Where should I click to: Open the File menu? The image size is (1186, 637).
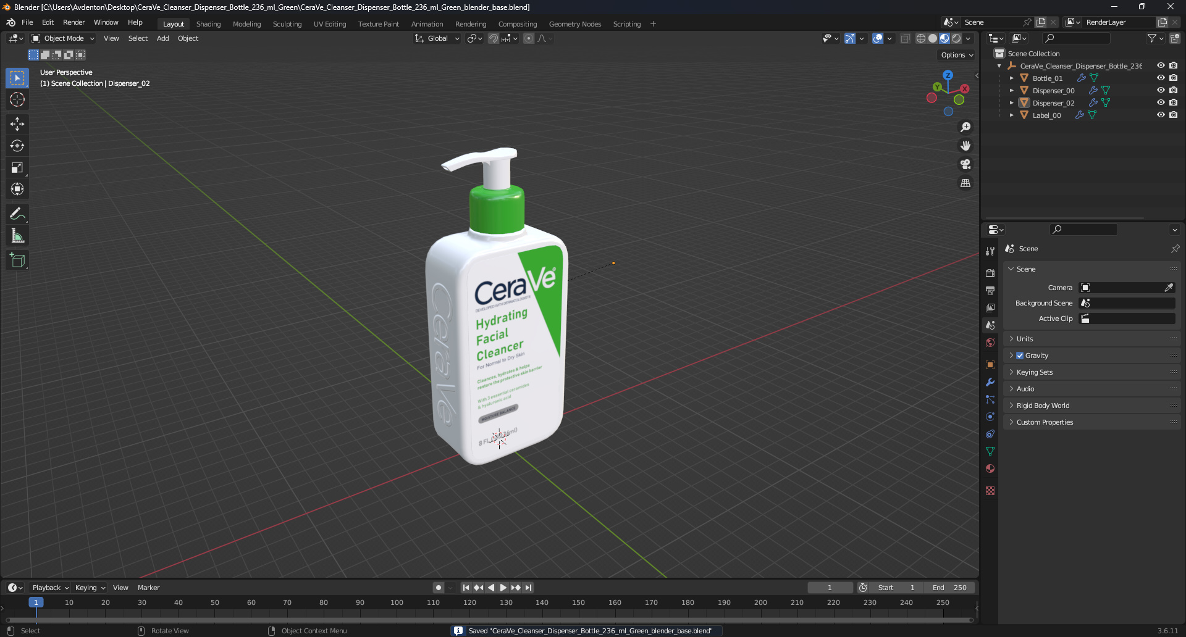pos(27,22)
